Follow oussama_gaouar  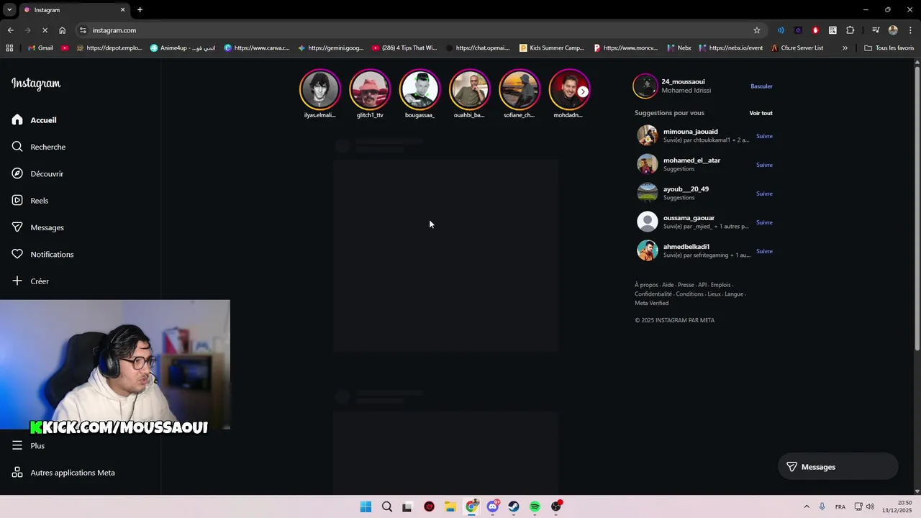[764, 222]
